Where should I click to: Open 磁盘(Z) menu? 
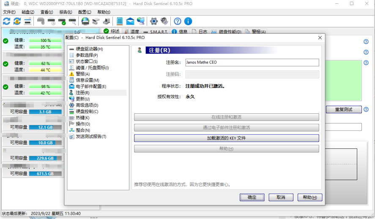(x=28, y=12)
